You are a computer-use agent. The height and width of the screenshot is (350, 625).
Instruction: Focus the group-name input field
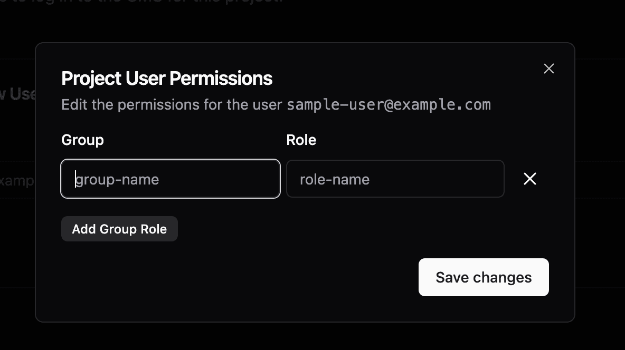pyautogui.click(x=171, y=179)
